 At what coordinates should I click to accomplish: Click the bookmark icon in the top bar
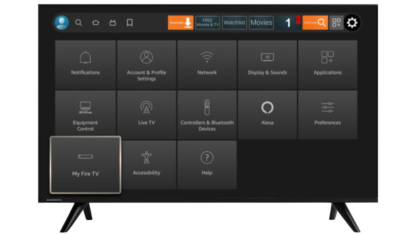tap(130, 23)
